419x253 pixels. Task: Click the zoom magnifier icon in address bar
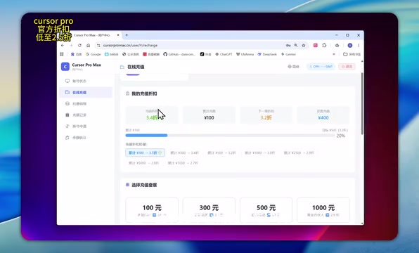click(x=296, y=46)
